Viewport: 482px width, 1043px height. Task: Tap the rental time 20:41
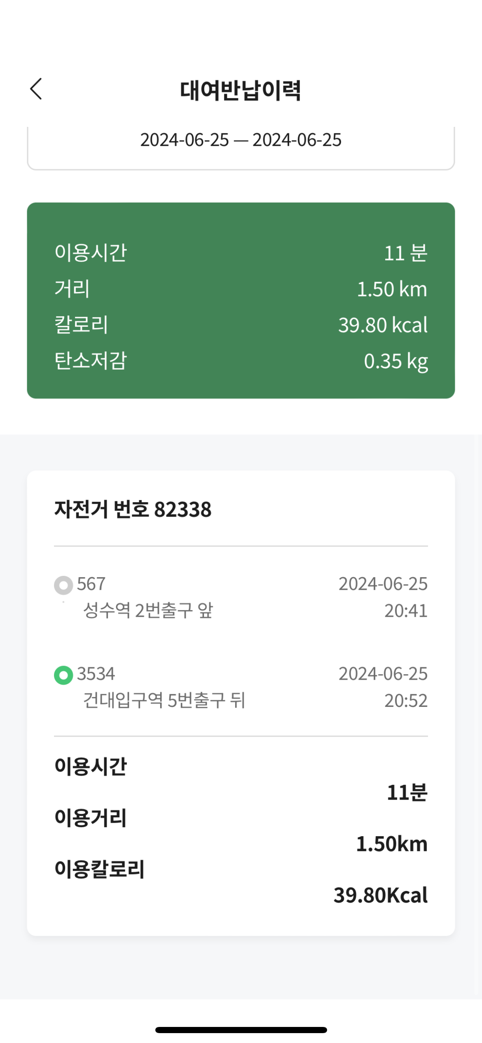tap(406, 611)
